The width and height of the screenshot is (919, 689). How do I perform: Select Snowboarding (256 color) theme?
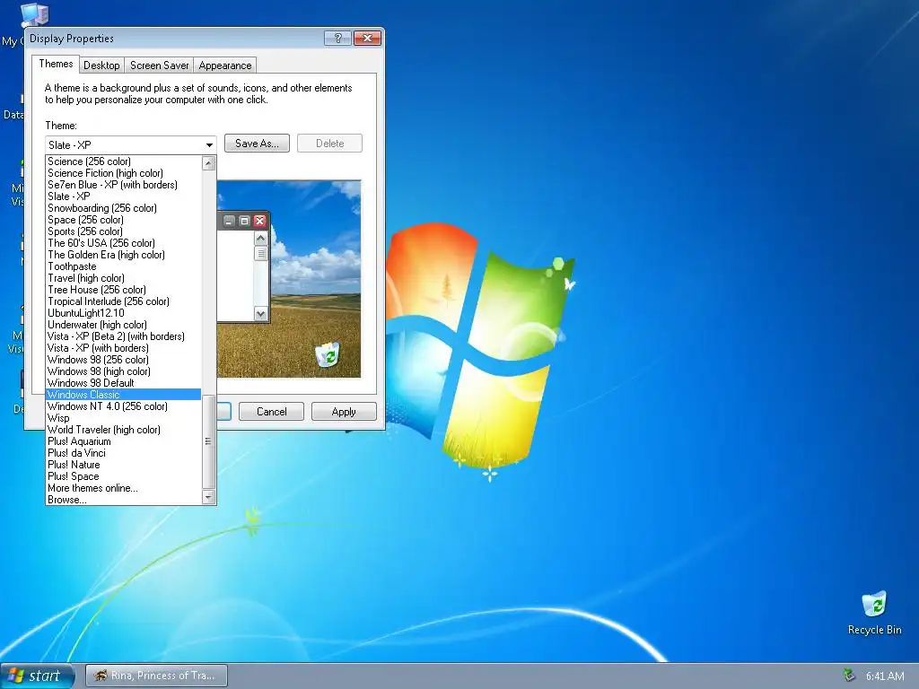124,208
